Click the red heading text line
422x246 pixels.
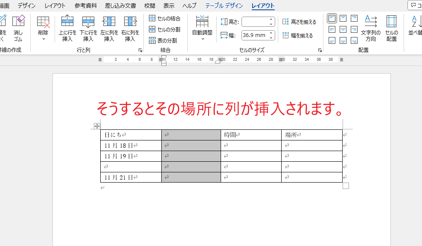click(220, 109)
